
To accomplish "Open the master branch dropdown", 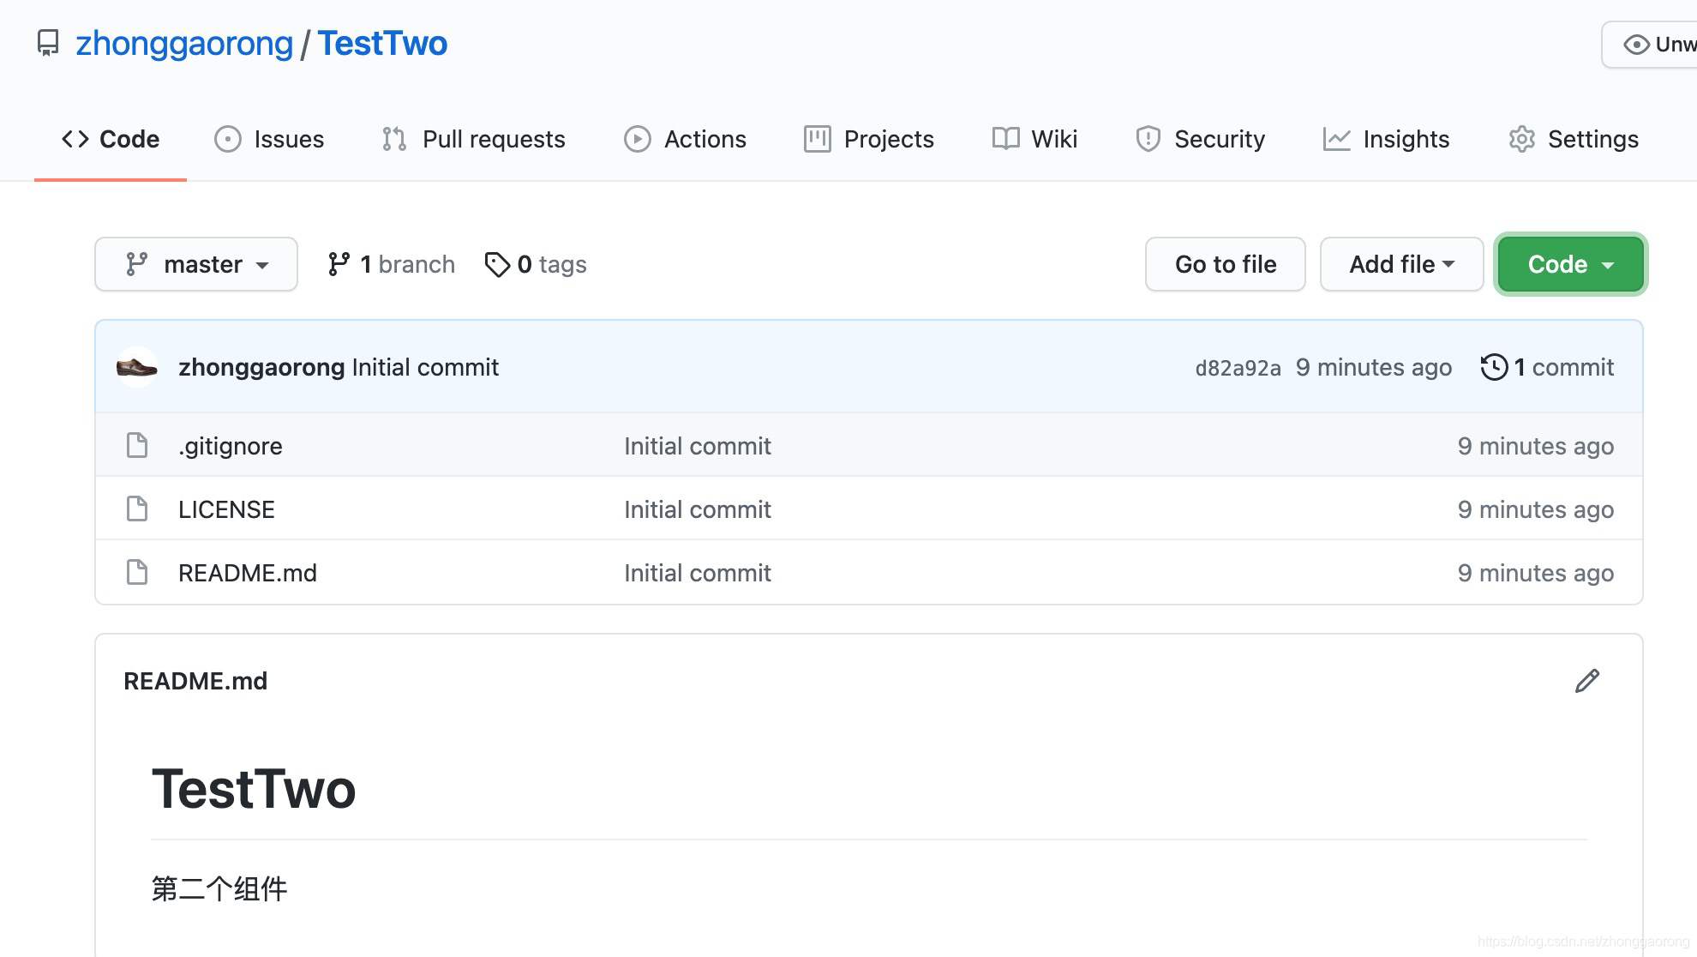I will 196,264.
